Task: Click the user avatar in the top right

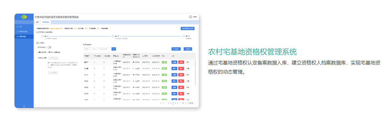Action: (190, 17)
